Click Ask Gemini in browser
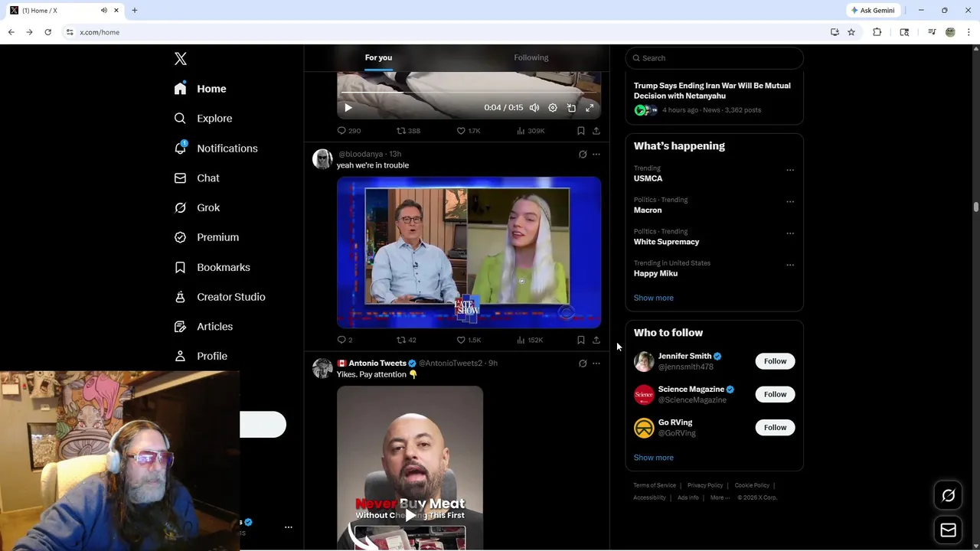 point(872,10)
